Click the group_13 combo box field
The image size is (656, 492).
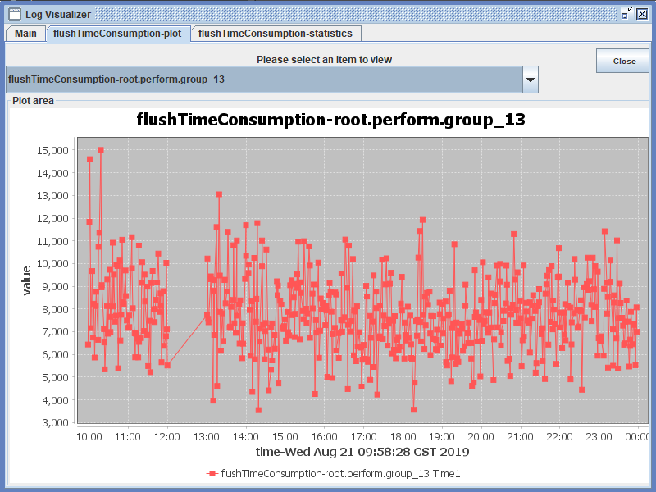(262, 80)
